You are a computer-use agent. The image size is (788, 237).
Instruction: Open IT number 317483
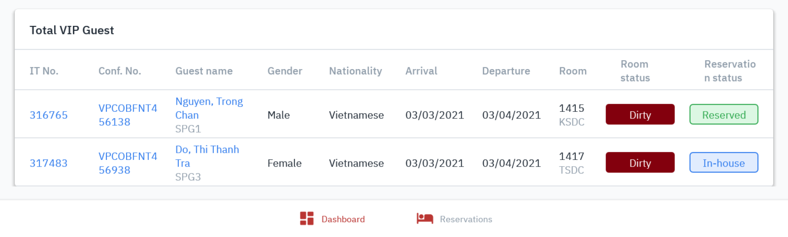tap(49, 163)
